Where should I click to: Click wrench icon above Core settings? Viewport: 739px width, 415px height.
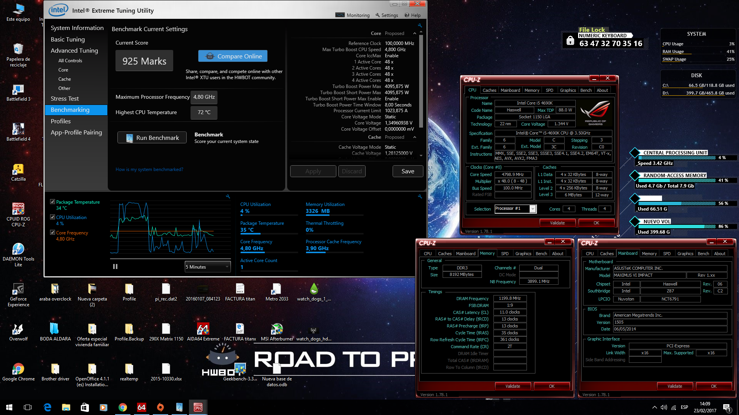pyautogui.click(x=420, y=26)
